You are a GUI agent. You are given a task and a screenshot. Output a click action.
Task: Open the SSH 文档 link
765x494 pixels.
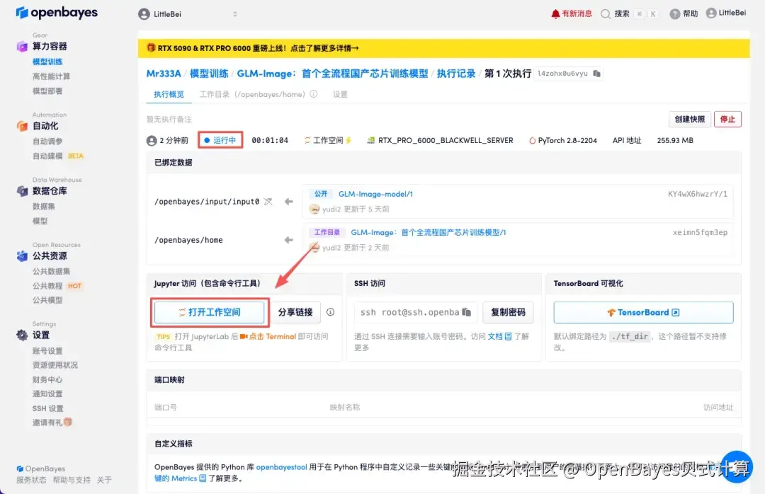coord(499,336)
